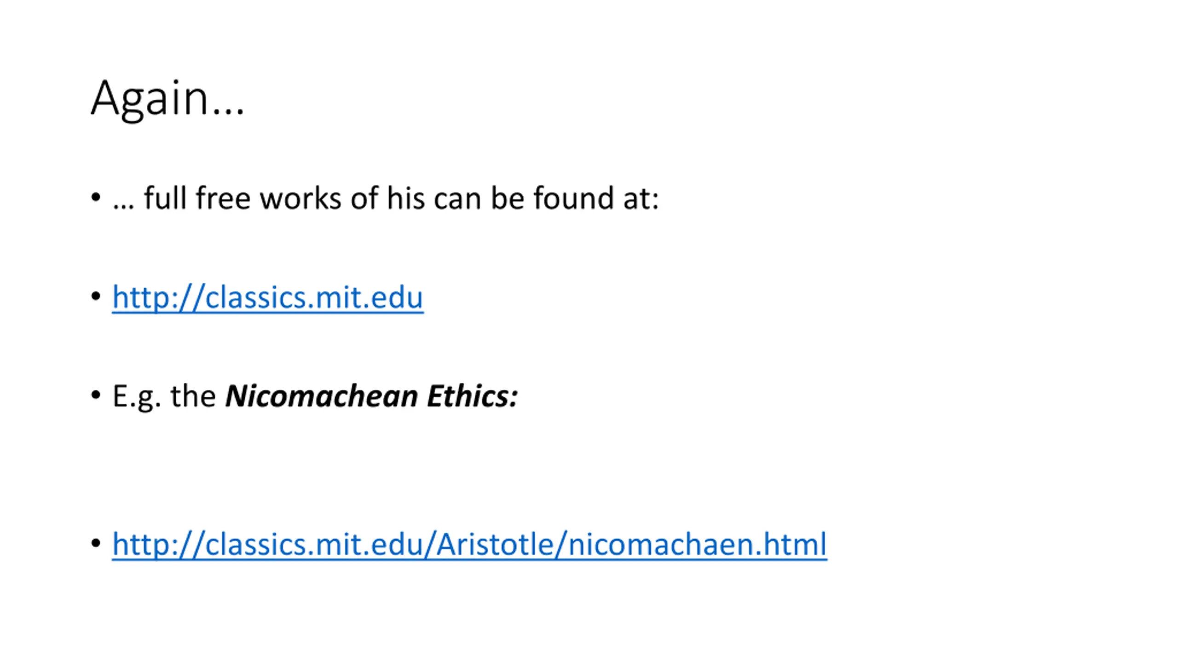Click the "Again..." slide title
This screenshot has width=1178, height=663.
click(167, 99)
